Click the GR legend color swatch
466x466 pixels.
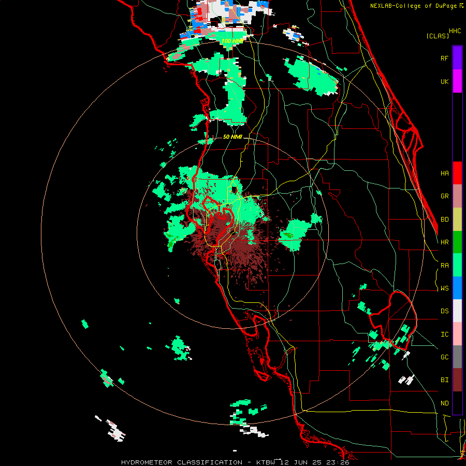click(457, 196)
